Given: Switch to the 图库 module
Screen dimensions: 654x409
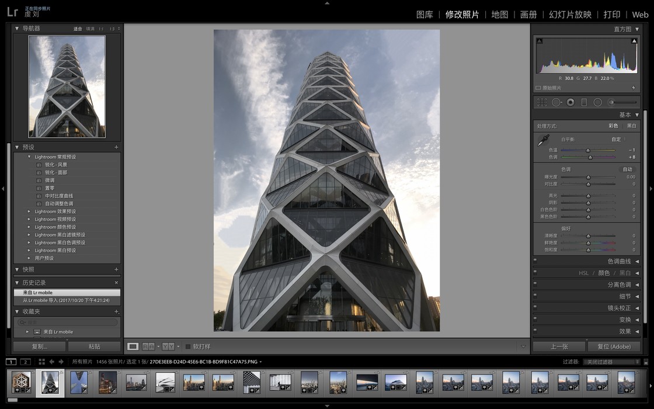Looking at the screenshot, I should coord(425,15).
